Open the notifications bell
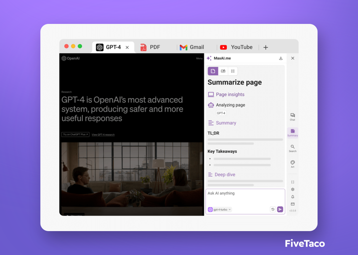The image size is (358, 255). [293, 197]
